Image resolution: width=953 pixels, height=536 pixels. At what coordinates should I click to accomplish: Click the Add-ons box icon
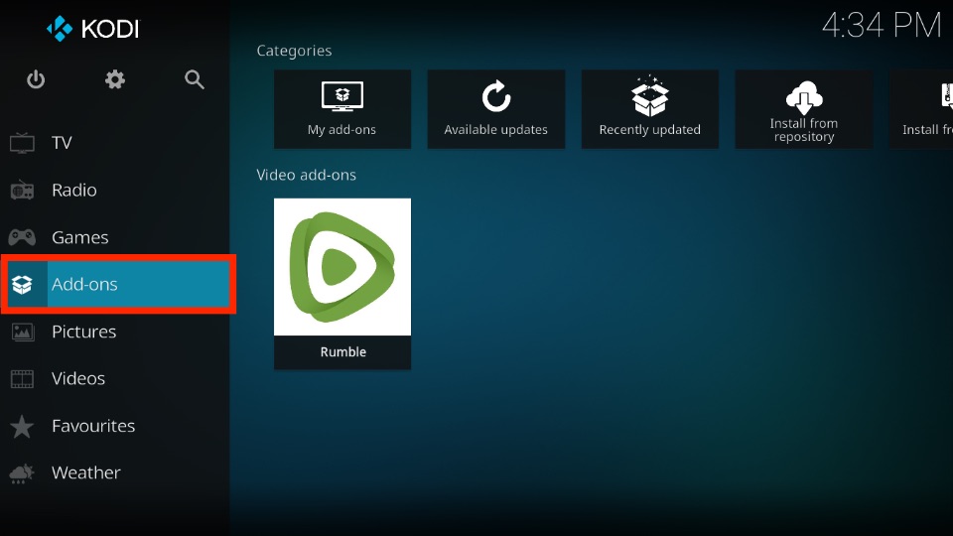[22, 285]
